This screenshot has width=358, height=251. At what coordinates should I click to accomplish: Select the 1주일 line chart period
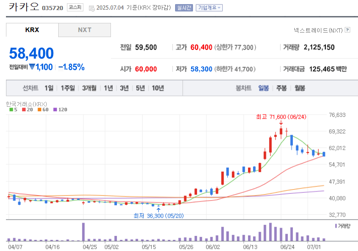click(x=68, y=88)
